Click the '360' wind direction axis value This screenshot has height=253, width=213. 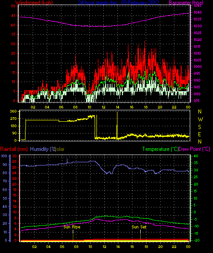[13, 111]
